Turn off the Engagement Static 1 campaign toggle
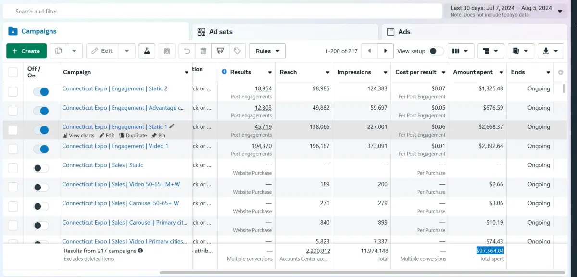This screenshot has height=277, width=577. pos(41,130)
